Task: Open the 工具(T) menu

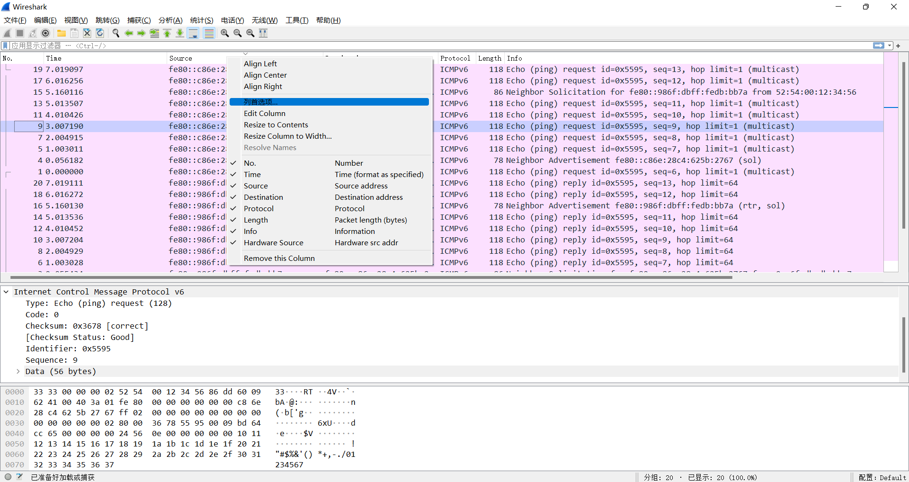Action: [x=297, y=20]
